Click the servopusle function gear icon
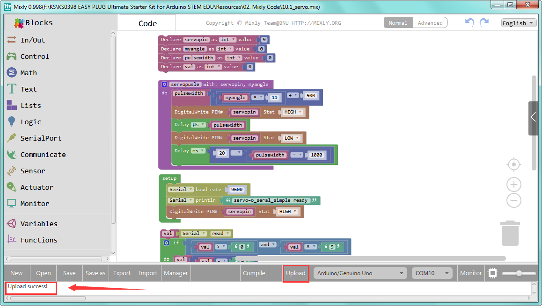The image size is (542, 306). tap(165, 84)
